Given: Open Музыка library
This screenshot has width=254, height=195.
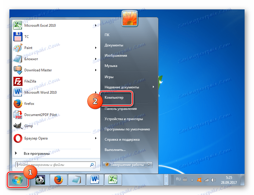Looking at the screenshot, I should 111,66.
